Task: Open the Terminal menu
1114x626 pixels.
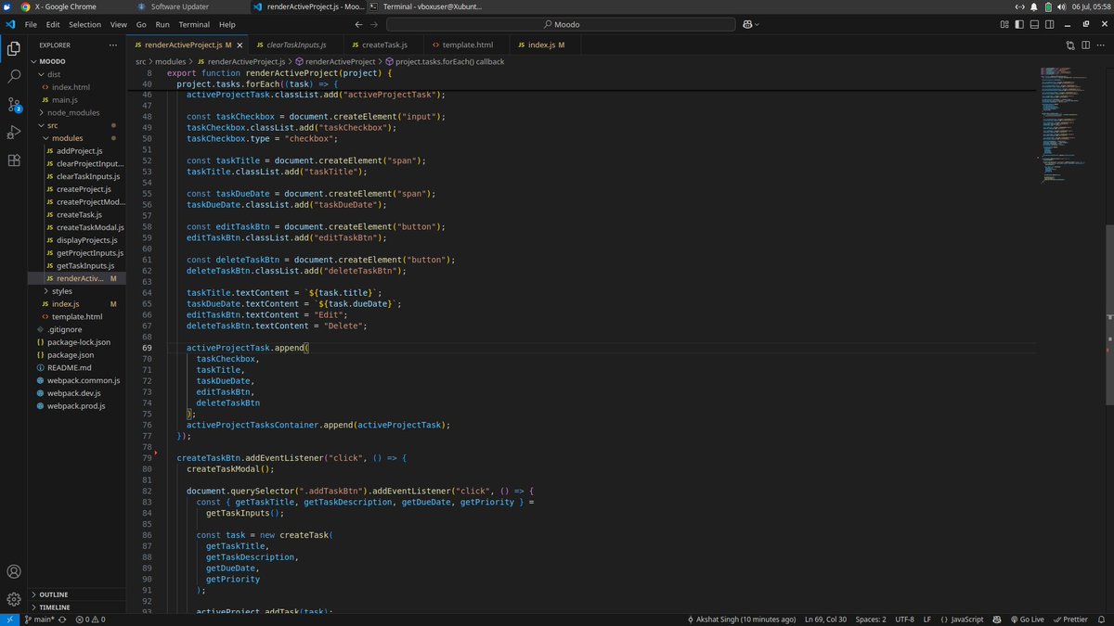Action: (194, 24)
